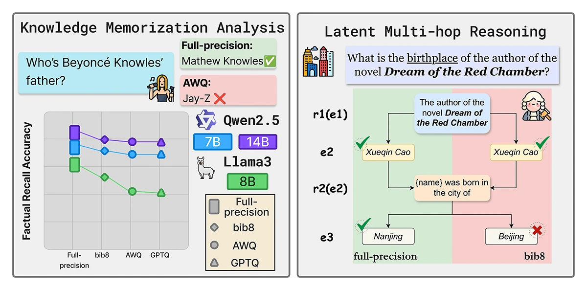587x290 pixels.
Task: Click the blue circle marker in chart
Action: 132,155
